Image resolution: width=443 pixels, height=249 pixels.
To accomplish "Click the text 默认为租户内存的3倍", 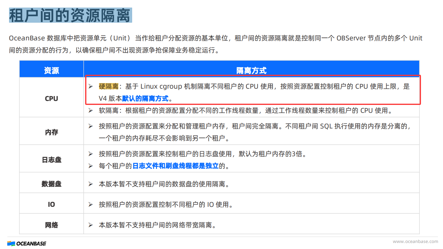I will click(x=271, y=154).
